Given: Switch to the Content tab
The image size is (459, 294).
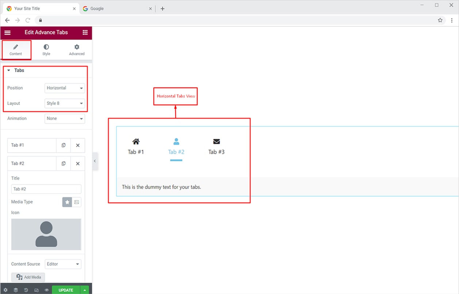Looking at the screenshot, I should click(x=16, y=50).
